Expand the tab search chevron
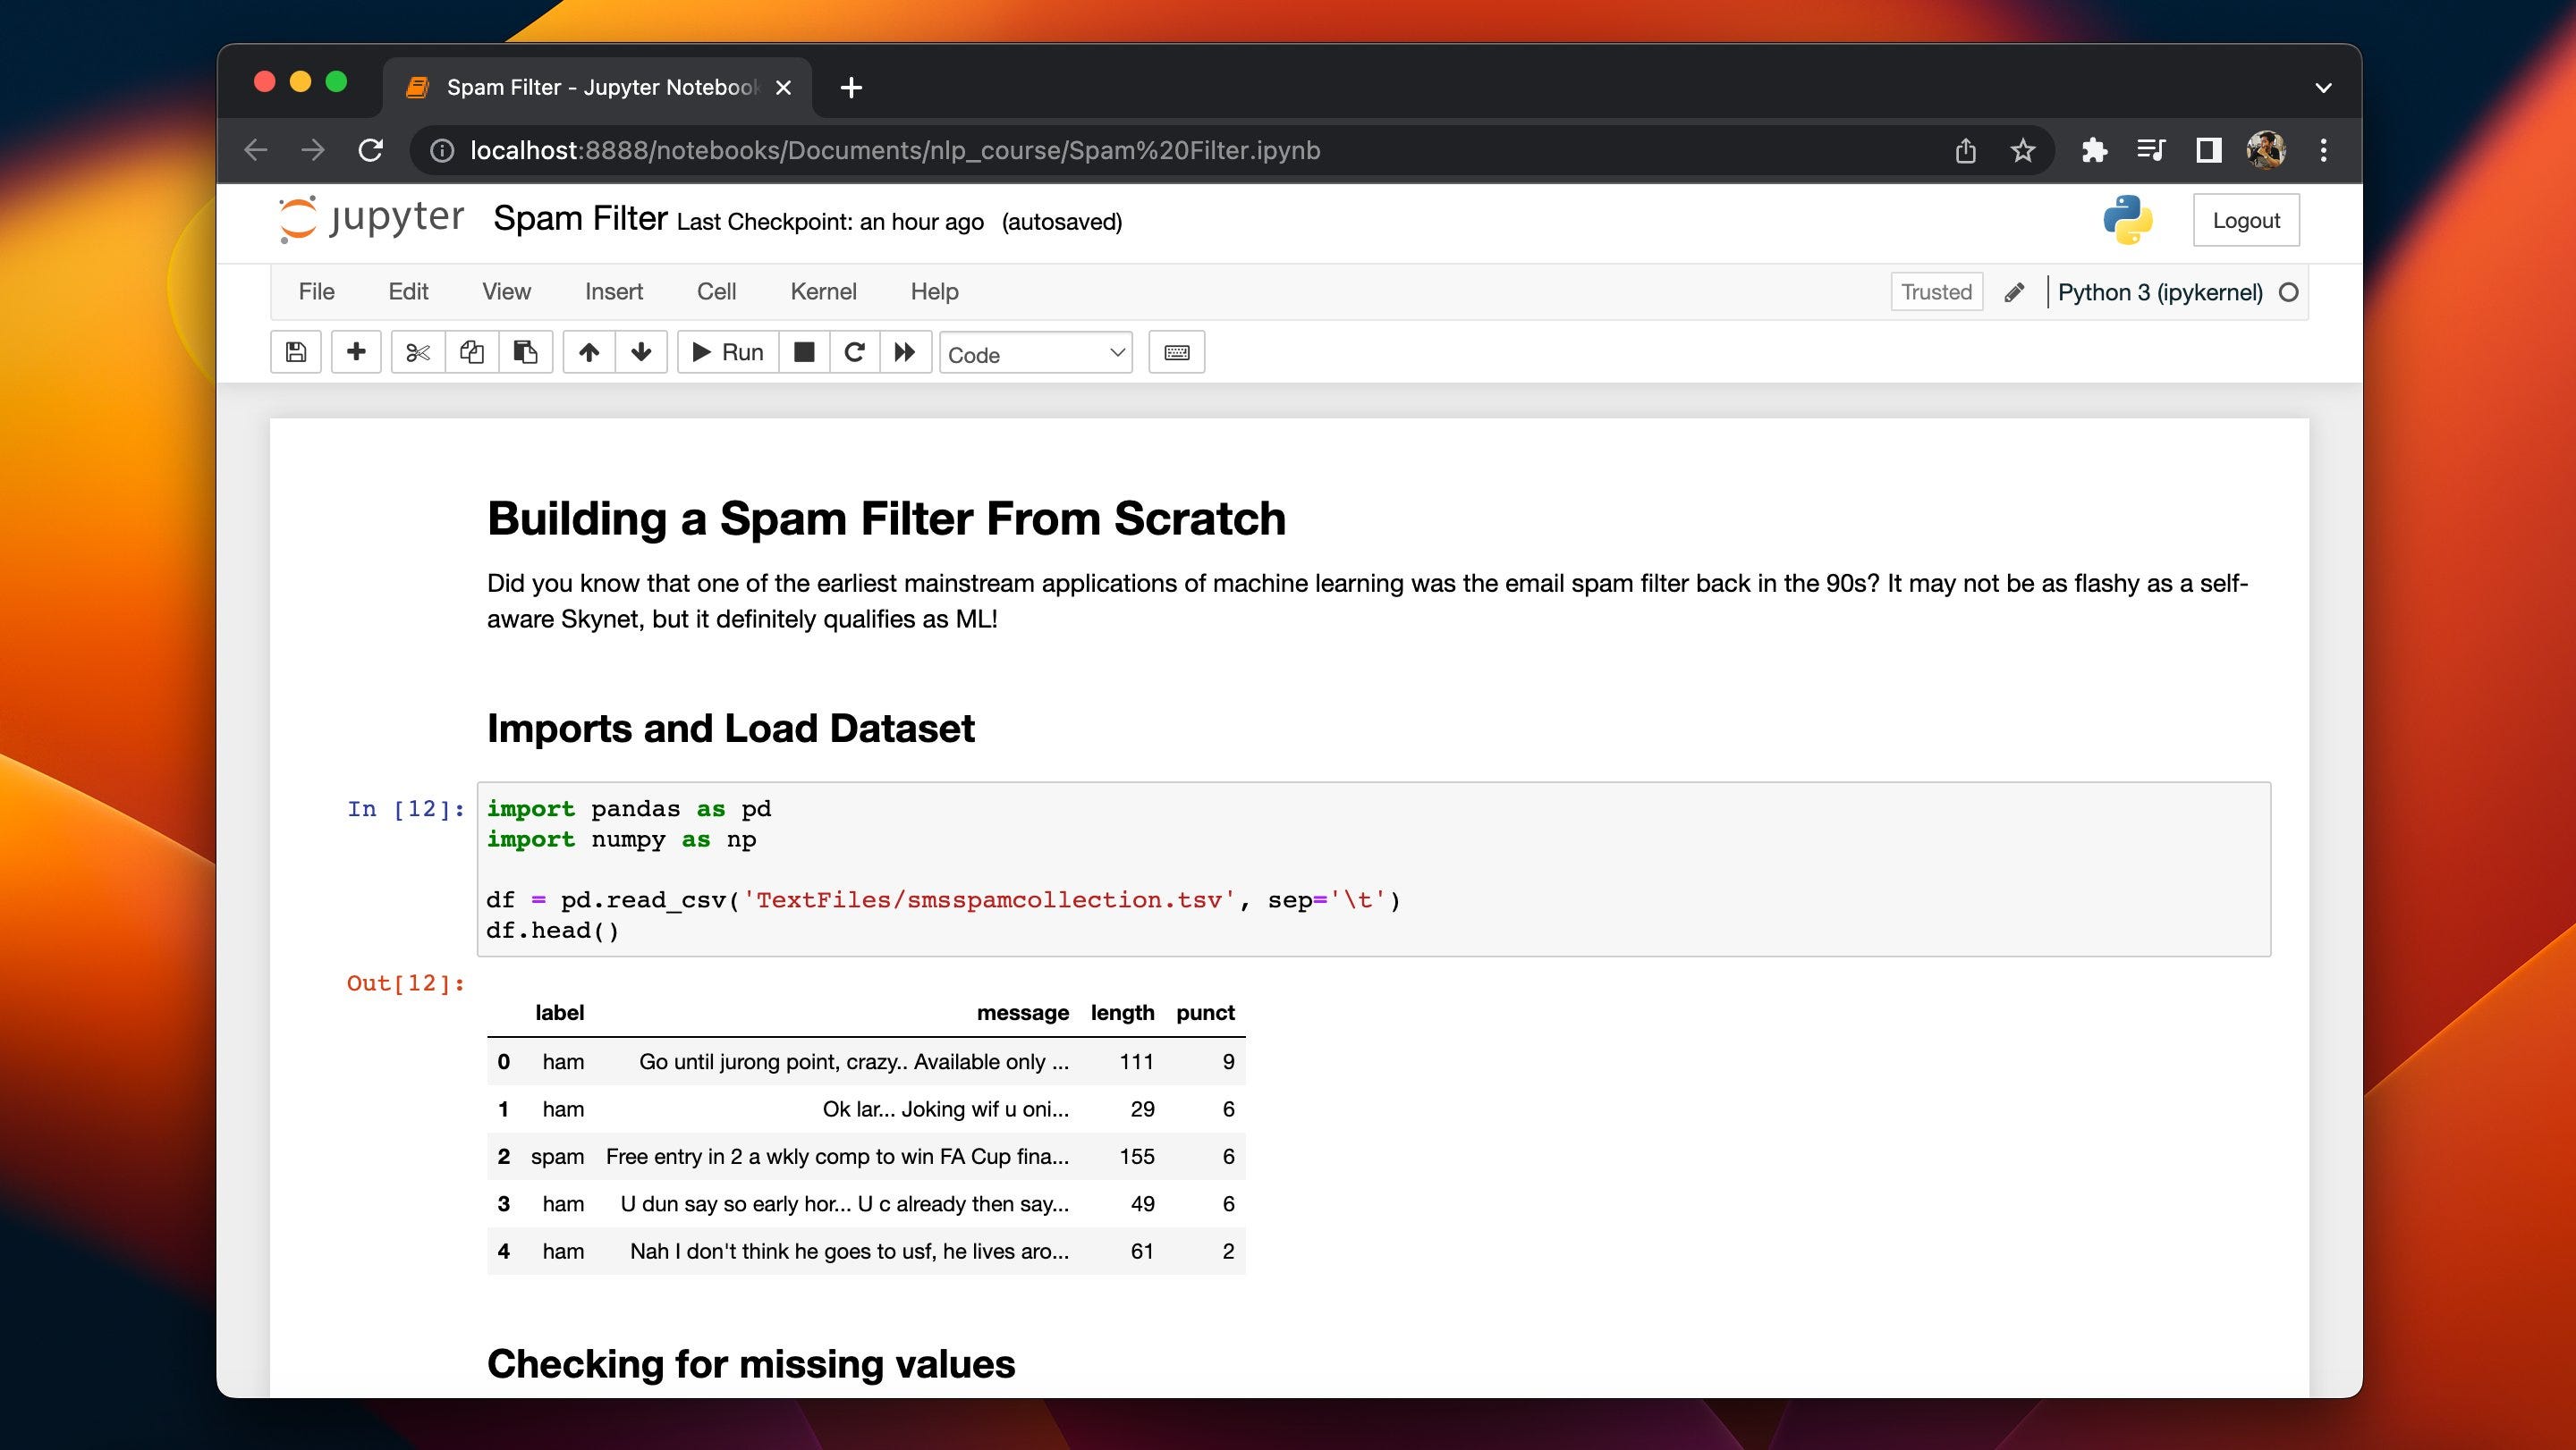 2323,88
